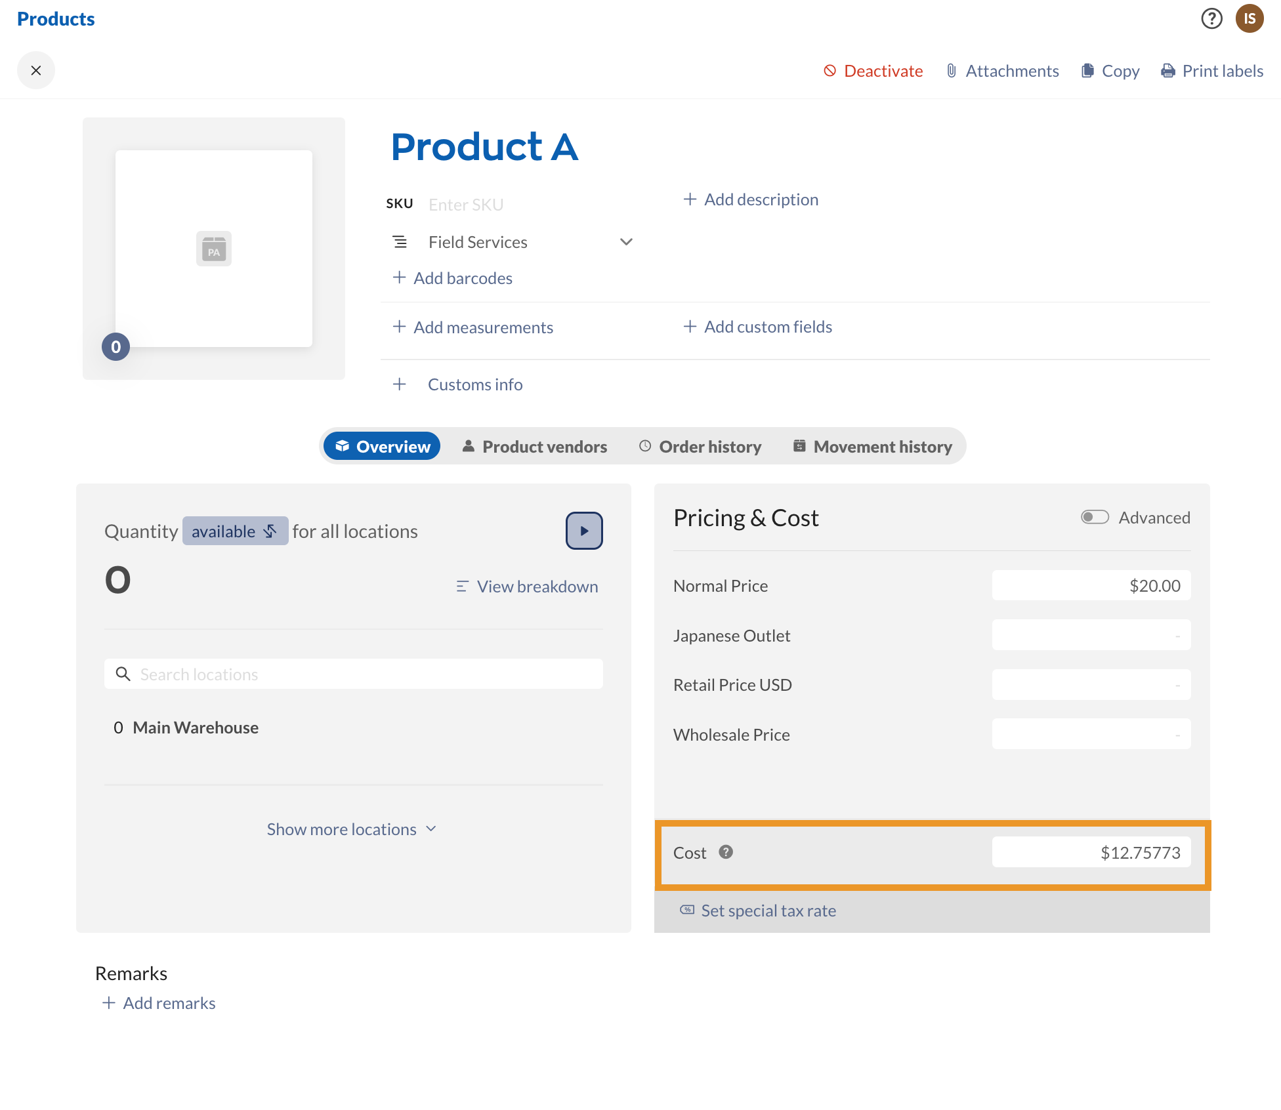Click the Copy product icon

(x=1087, y=71)
